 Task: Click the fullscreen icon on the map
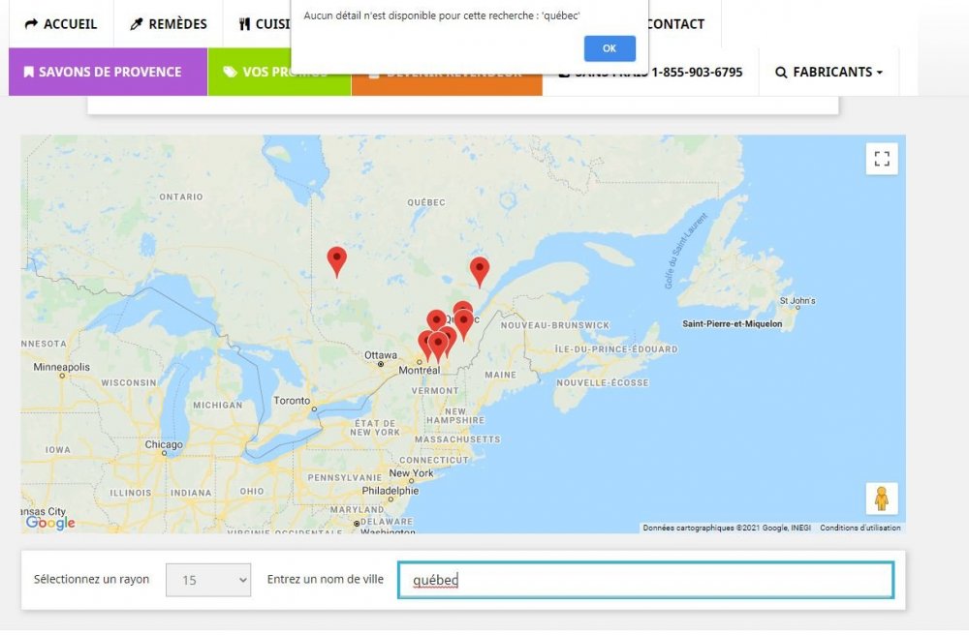(x=881, y=158)
